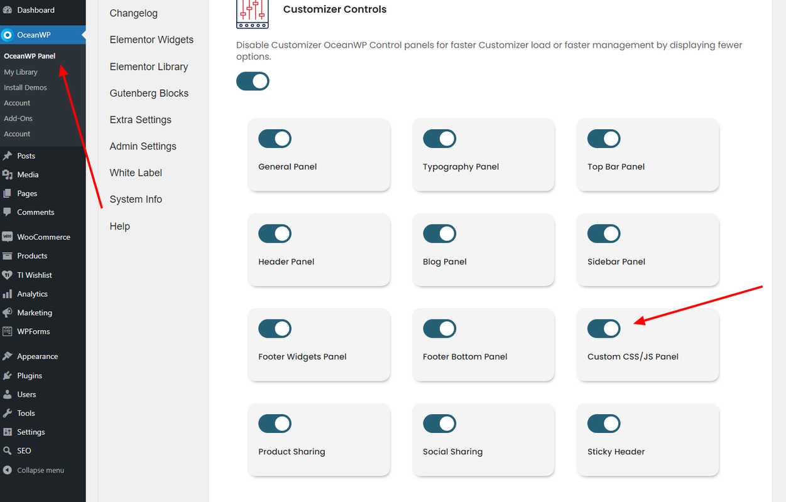This screenshot has height=502, width=786.
Task: Click the WPForms icon
Action: 8,331
